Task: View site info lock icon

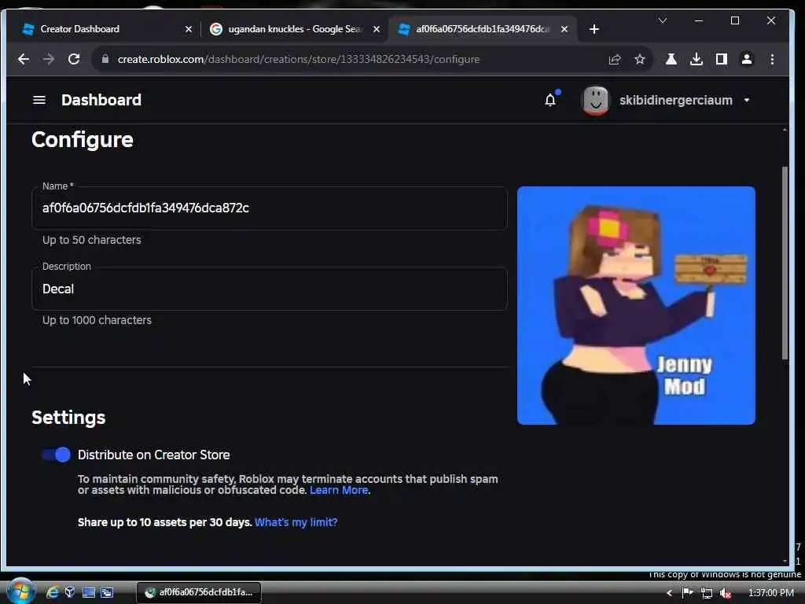Action: [x=105, y=59]
